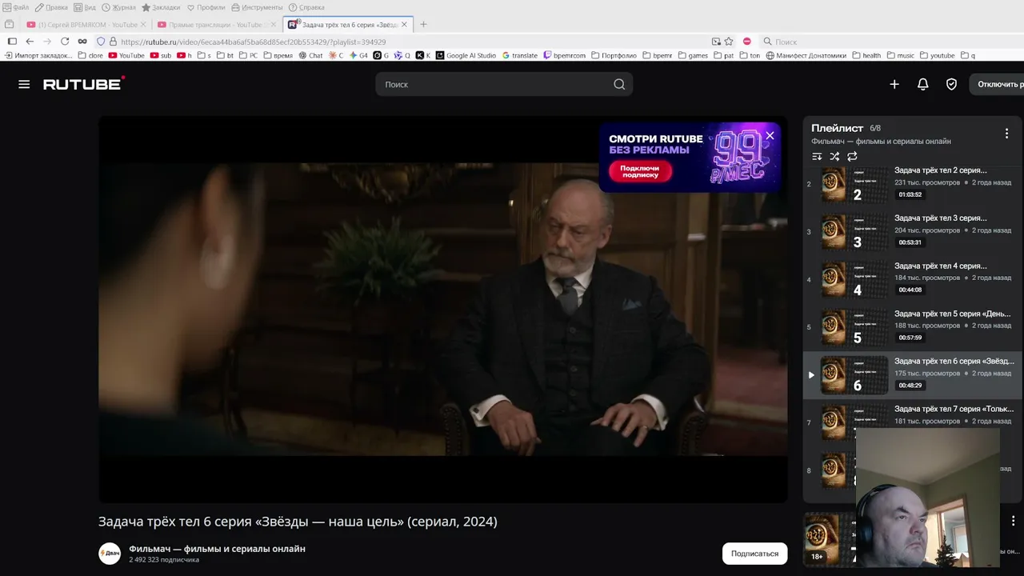Open the picture-in-picture icon in address bar
Viewport: 1024px width, 576px height.
coord(716,42)
